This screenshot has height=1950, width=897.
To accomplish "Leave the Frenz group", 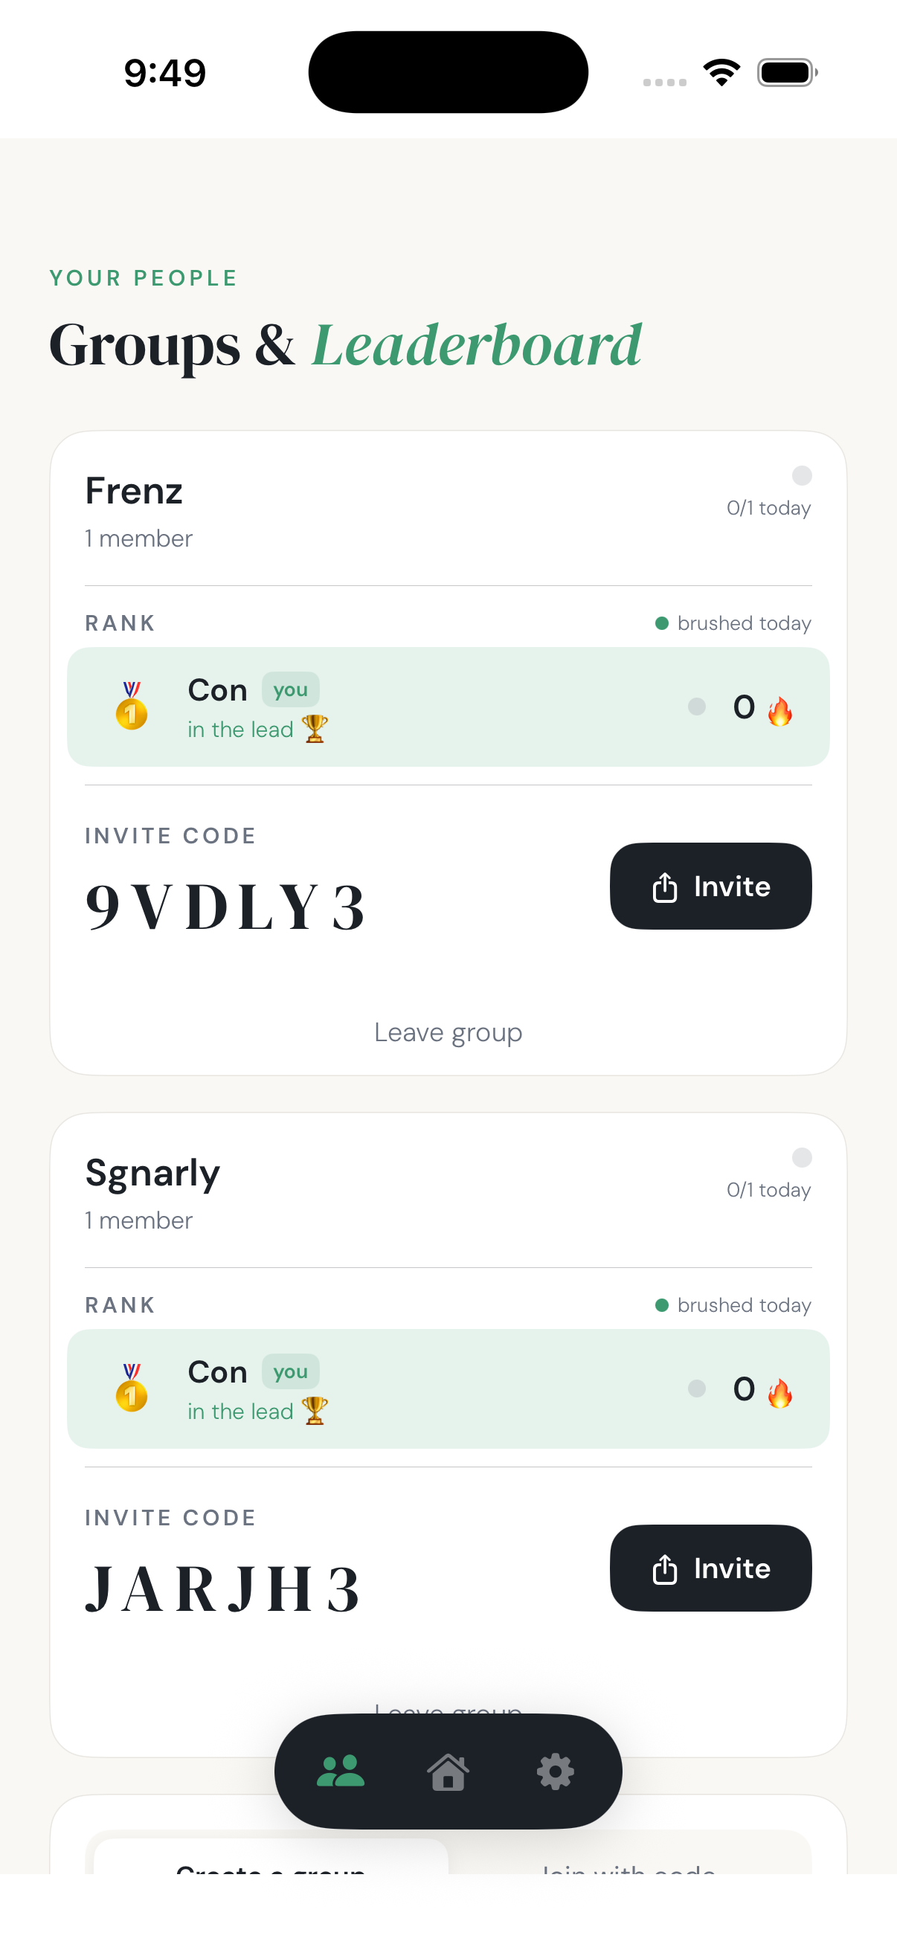I will tap(448, 1032).
